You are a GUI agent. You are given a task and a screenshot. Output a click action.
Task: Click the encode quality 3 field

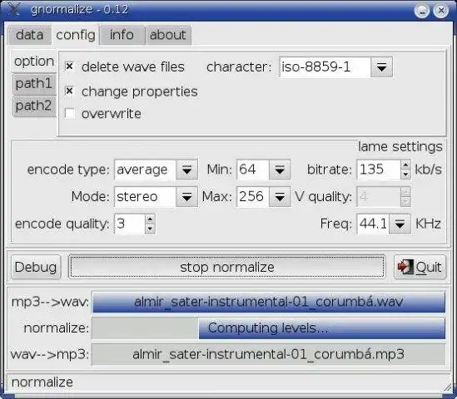(x=129, y=224)
